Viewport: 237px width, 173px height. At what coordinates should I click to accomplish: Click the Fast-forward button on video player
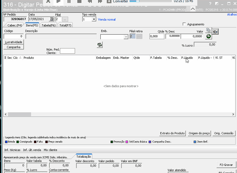tap(100, 1)
